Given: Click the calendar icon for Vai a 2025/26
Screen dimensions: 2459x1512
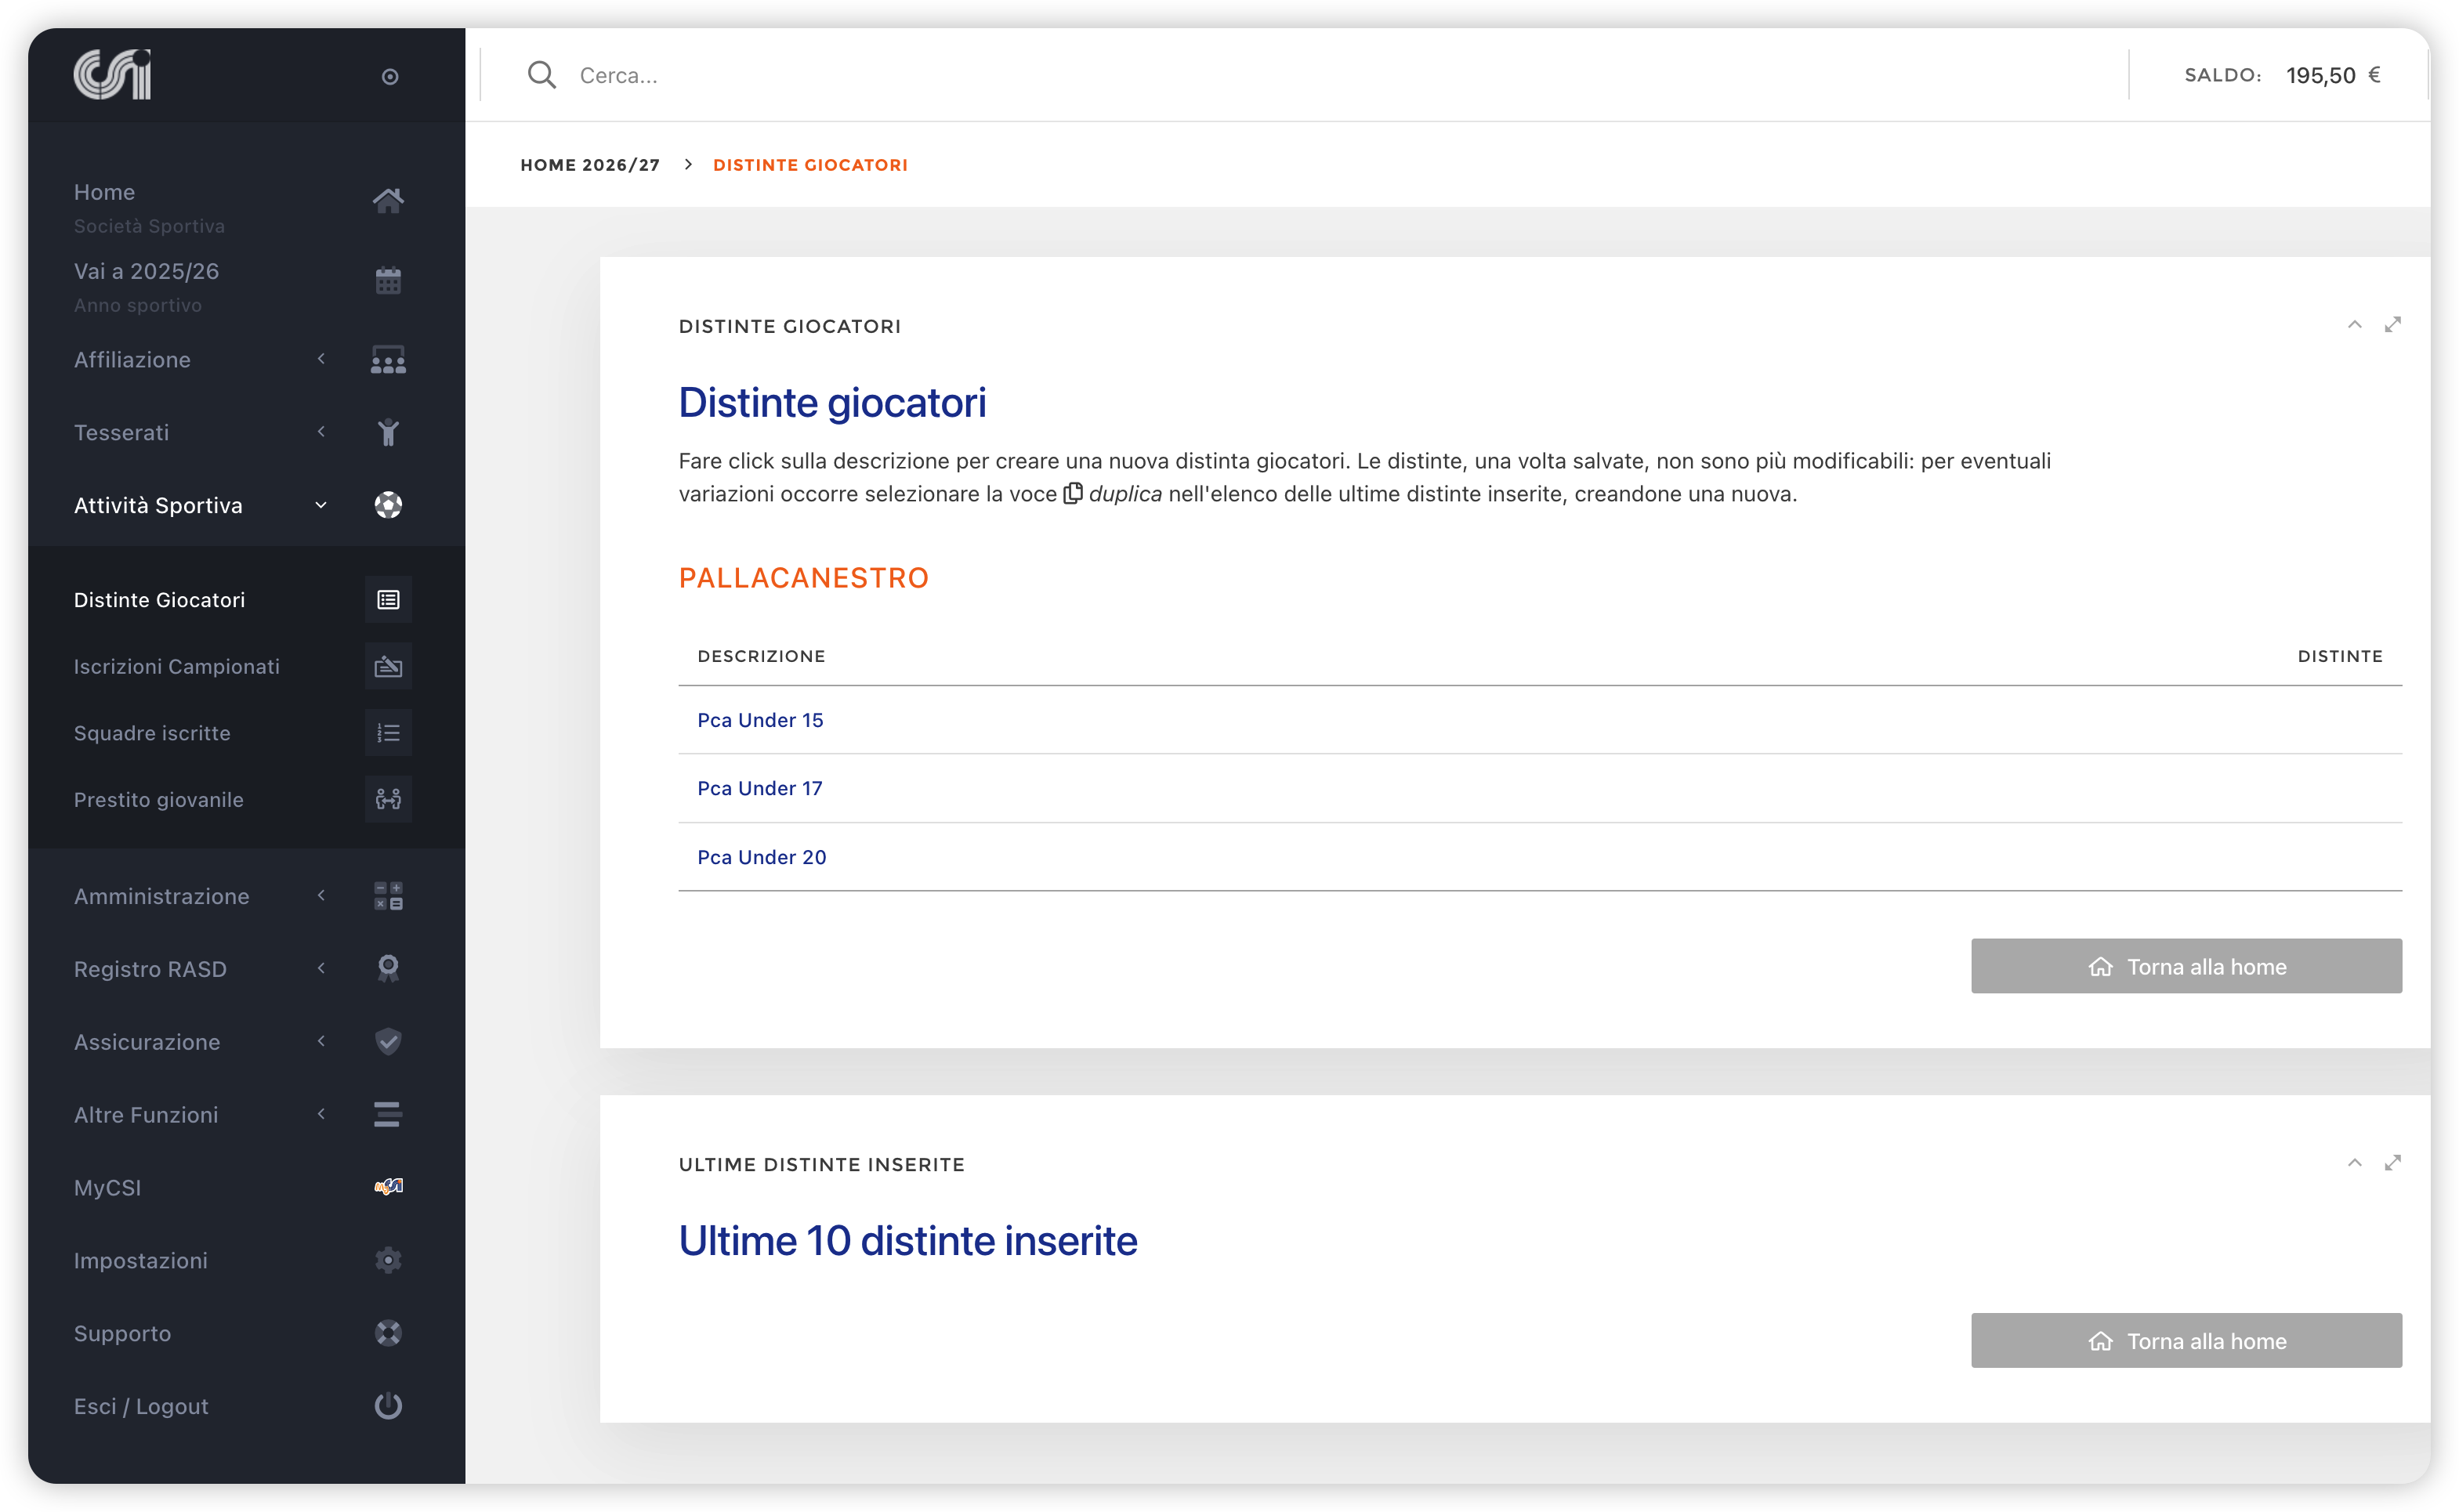Looking at the screenshot, I should point(388,280).
